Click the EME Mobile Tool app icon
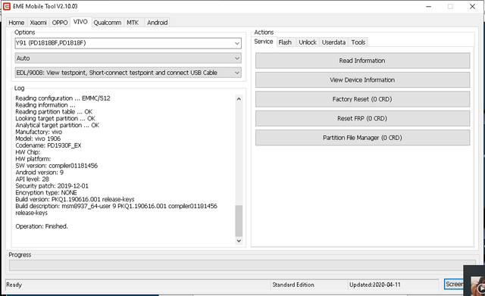The image size is (485, 296). tap(7, 6)
